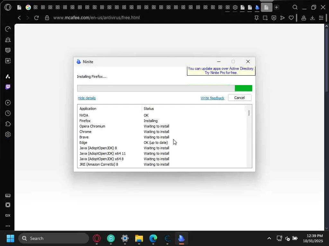Switch to the Ninite tab in tab bar
Viewport: 329px width, 246px height.
(257, 7)
